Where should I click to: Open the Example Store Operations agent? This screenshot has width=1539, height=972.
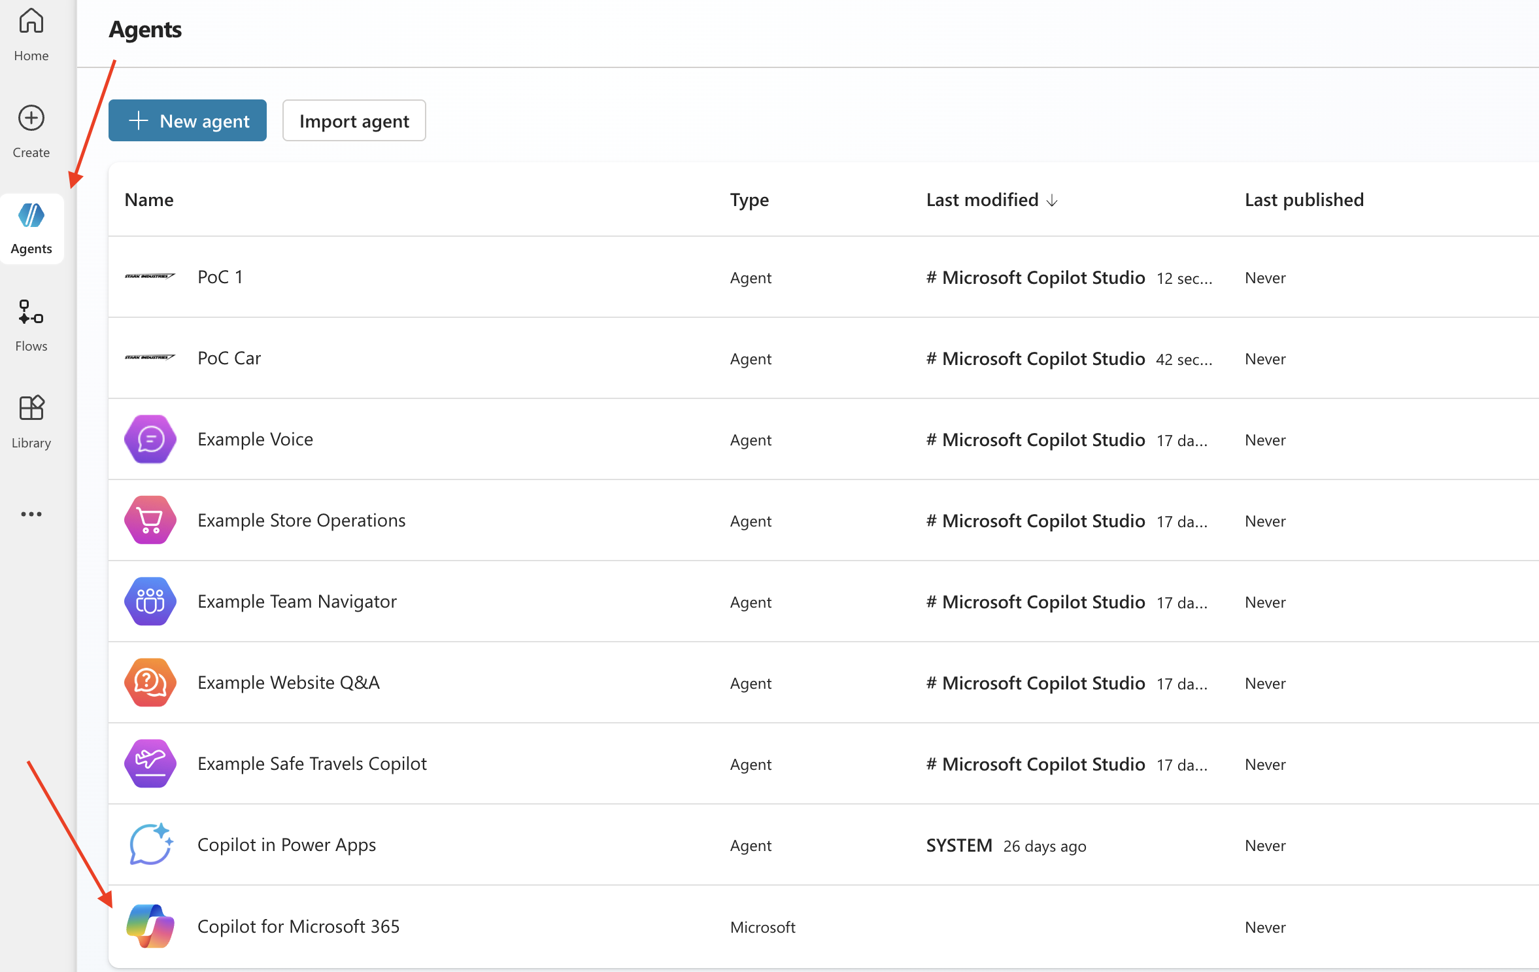pos(301,520)
